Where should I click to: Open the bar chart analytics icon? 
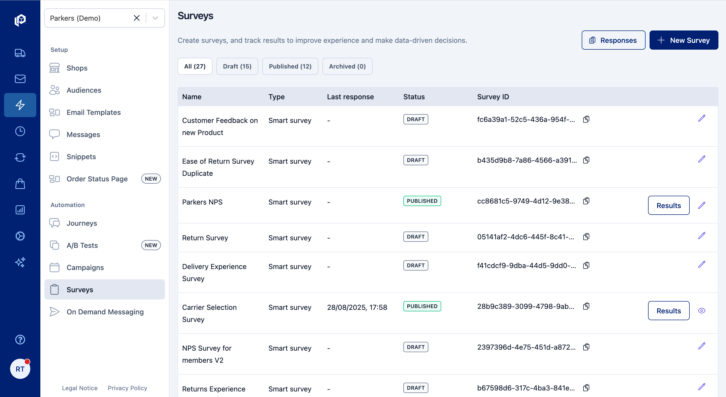[20, 210]
